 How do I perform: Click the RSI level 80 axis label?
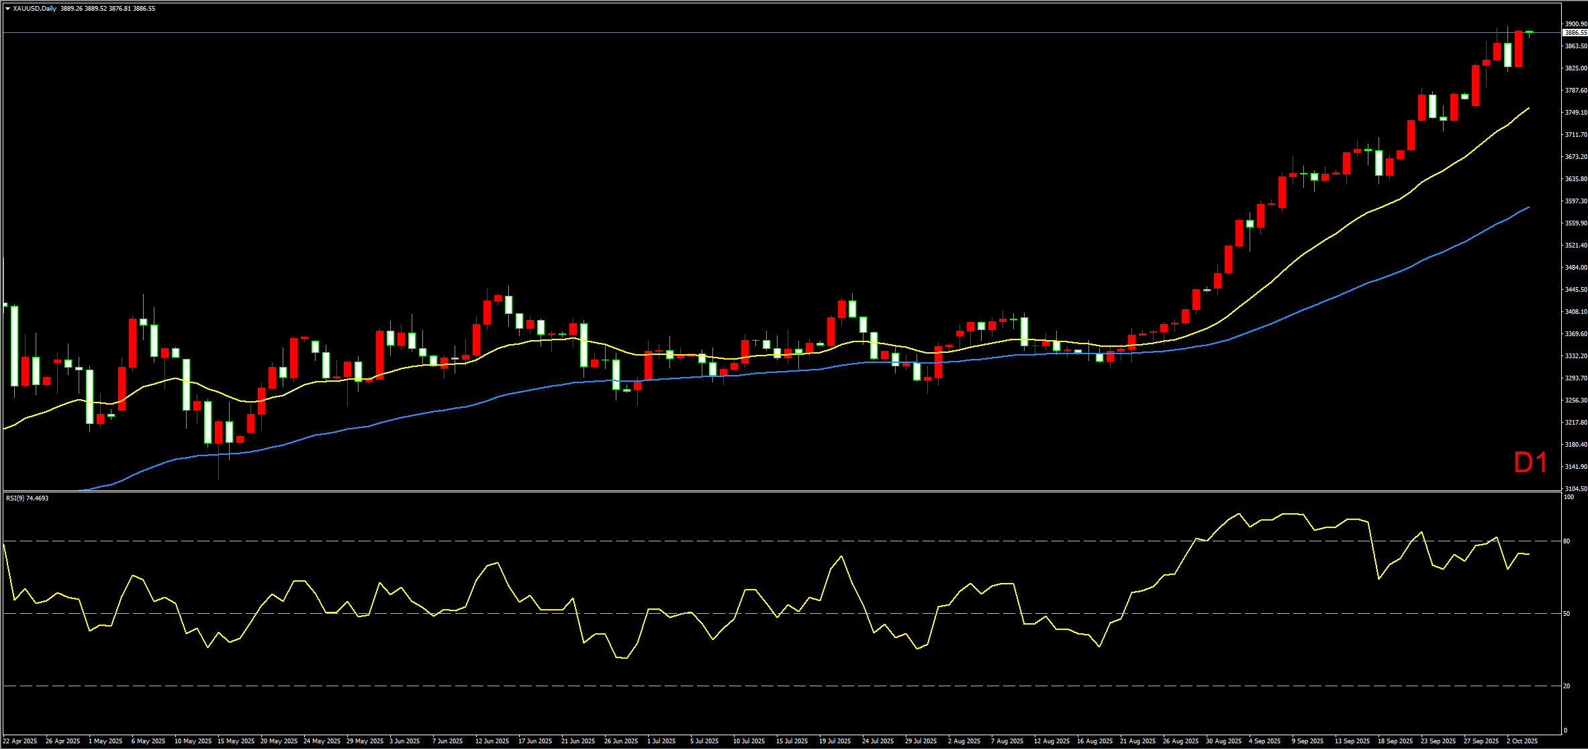pyautogui.click(x=1567, y=541)
